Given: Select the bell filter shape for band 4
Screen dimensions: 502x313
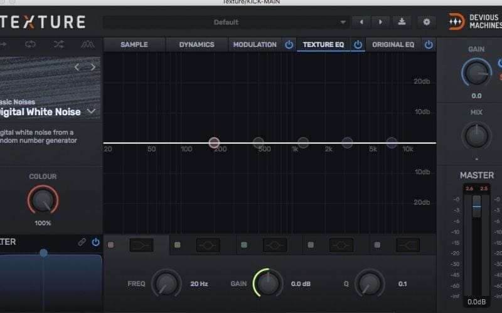Looking at the screenshot, I should click(341, 245).
